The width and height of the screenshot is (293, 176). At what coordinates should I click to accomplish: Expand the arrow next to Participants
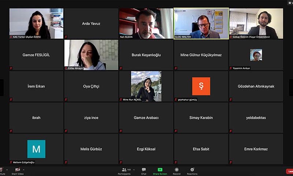[134, 169]
